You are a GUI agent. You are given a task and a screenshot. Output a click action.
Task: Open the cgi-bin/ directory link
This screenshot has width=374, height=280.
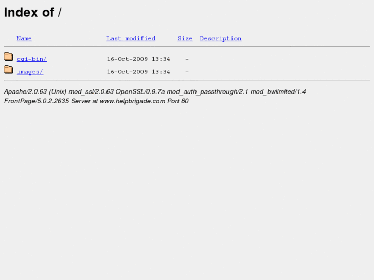pyautogui.click(x=32, y=59)
